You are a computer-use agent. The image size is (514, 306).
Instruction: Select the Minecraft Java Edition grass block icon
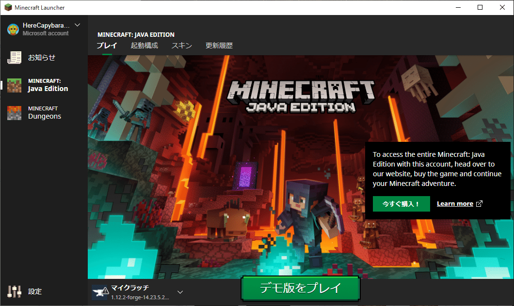pos(15,85)
